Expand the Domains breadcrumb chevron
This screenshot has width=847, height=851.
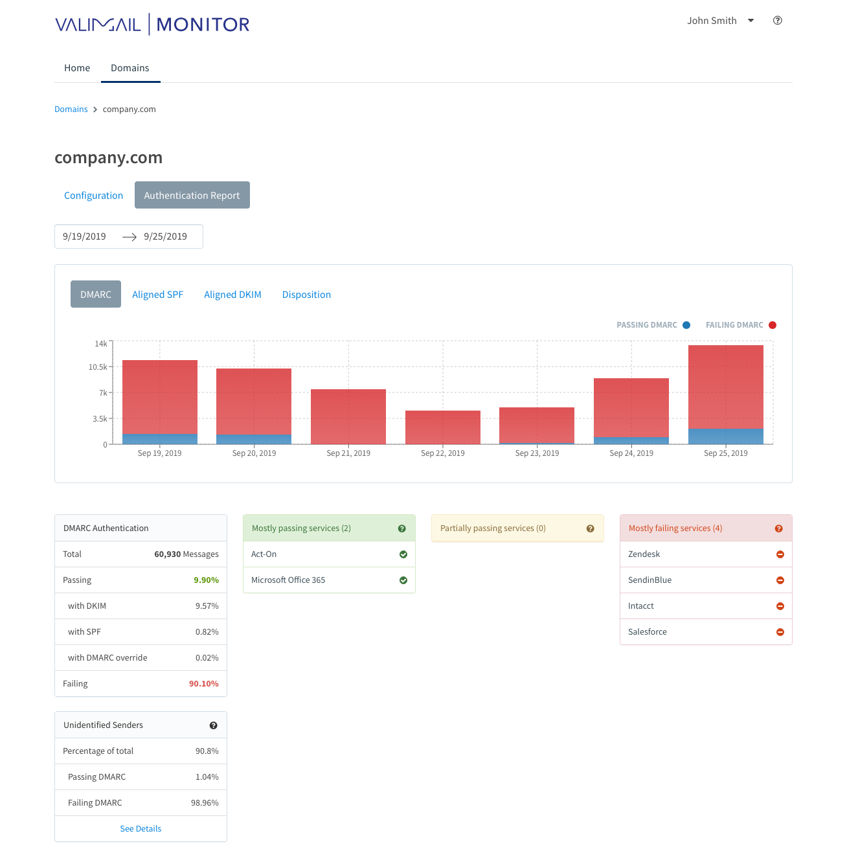click(x=95, y=109)
